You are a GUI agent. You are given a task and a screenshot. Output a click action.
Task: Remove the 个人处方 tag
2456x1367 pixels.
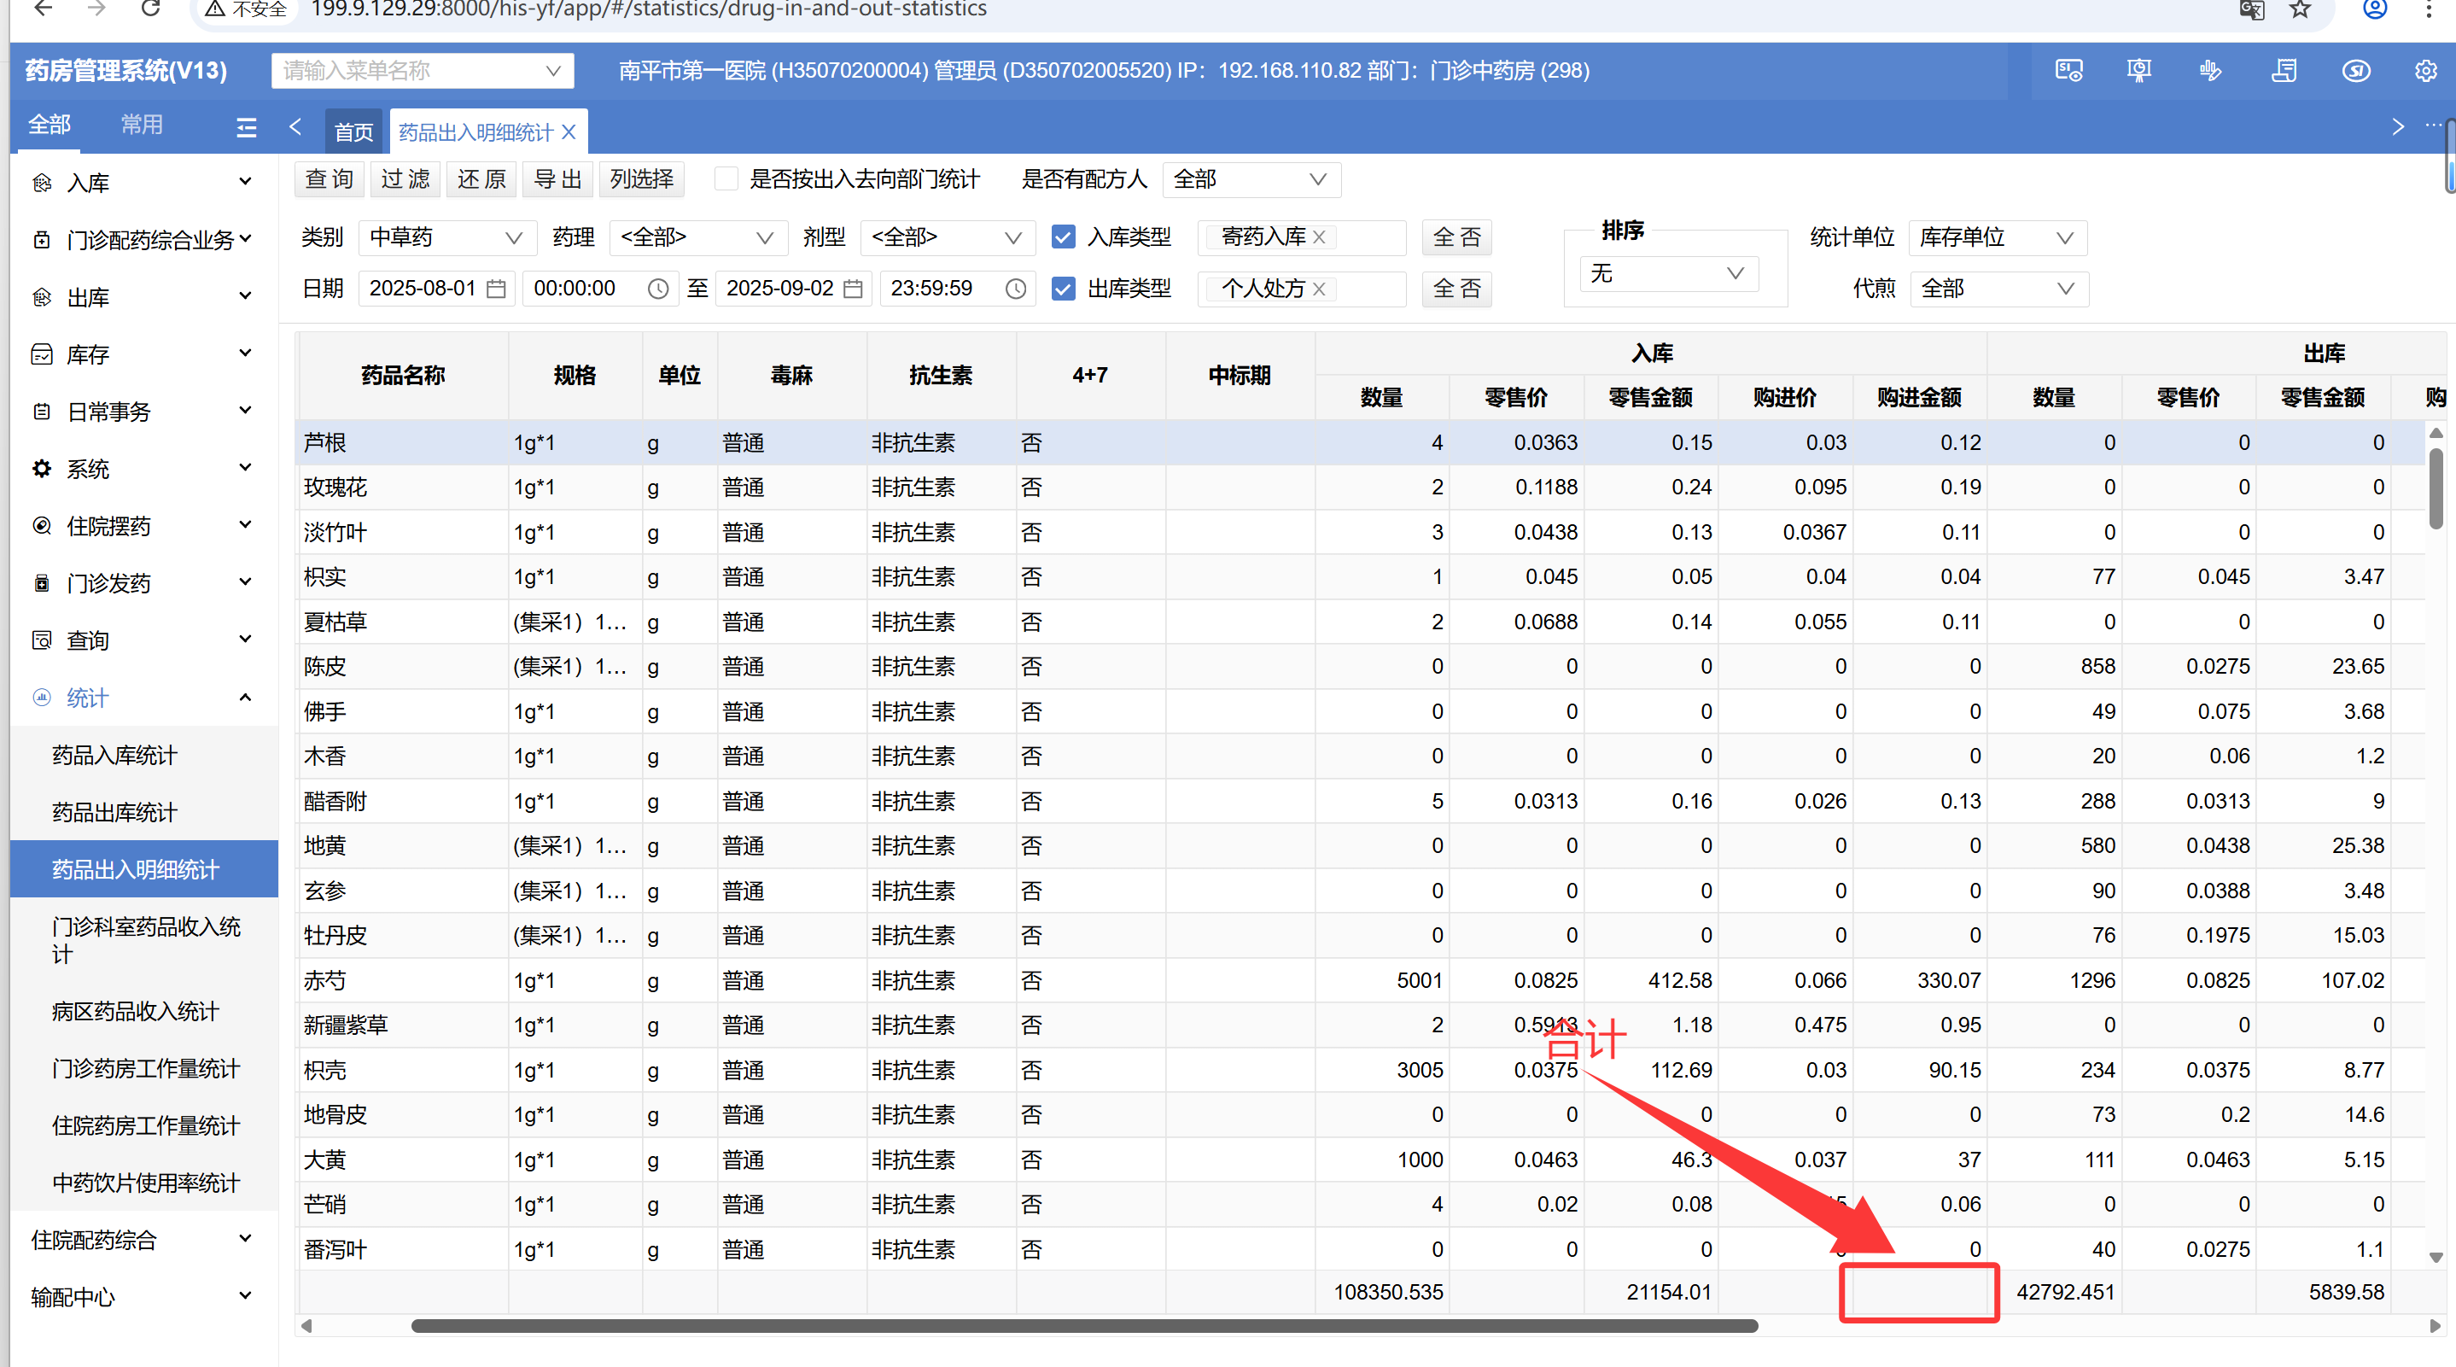coord(1320,289)
